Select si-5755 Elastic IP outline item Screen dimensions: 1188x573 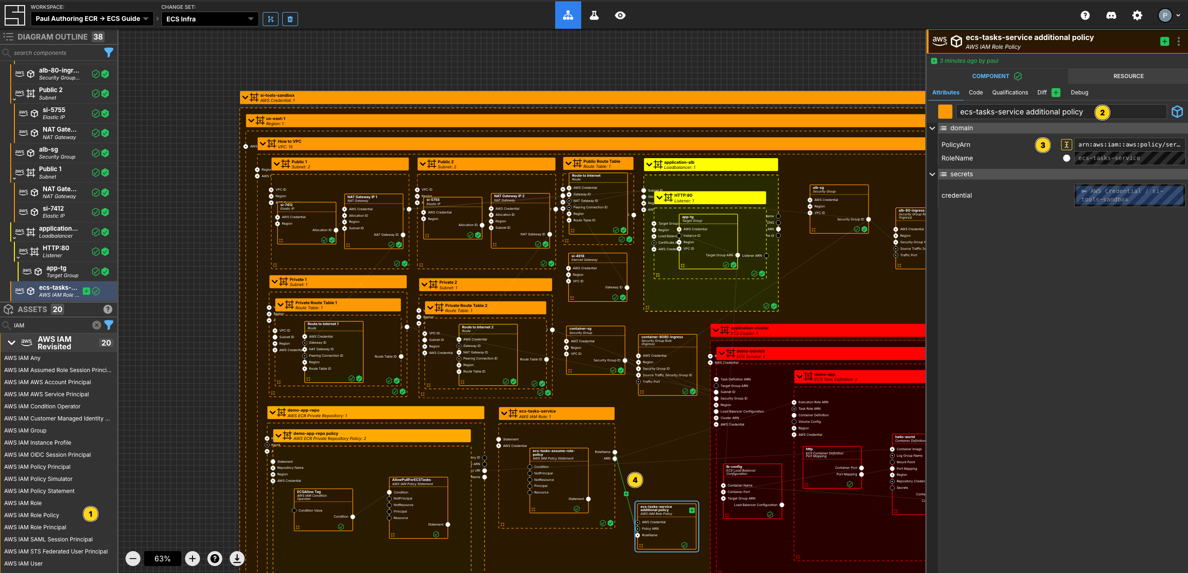point(66,113)
